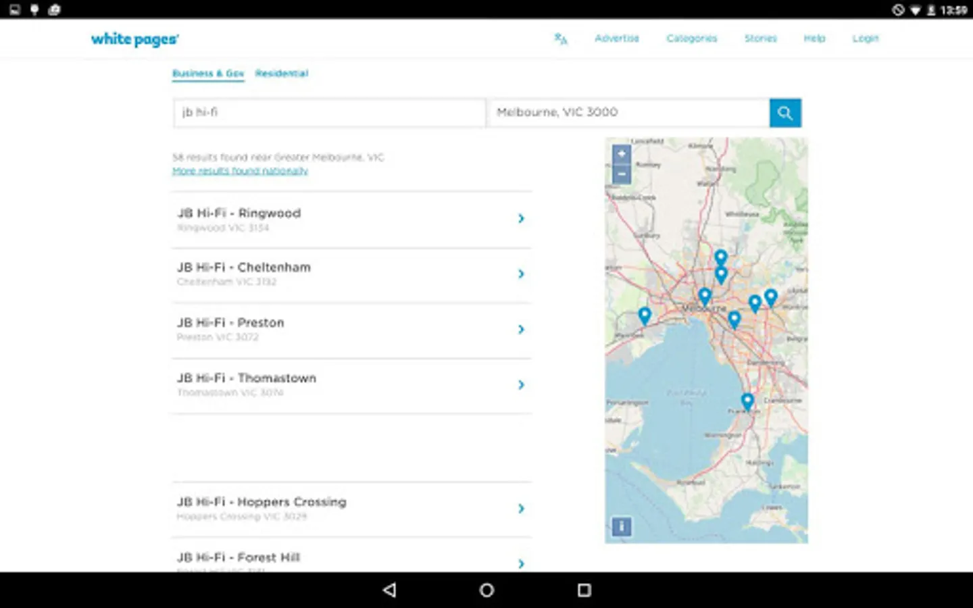Open the Thomastown result chevron

(521, 384)
